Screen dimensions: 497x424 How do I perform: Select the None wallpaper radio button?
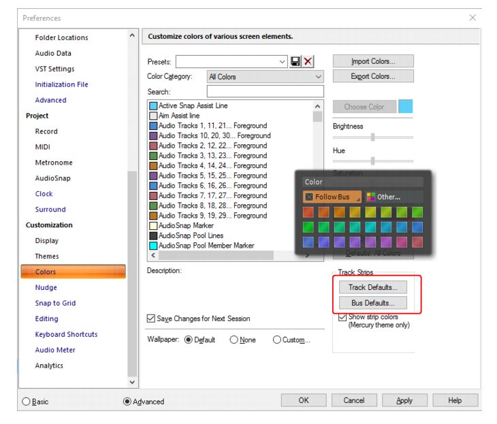tap(234, 340)
